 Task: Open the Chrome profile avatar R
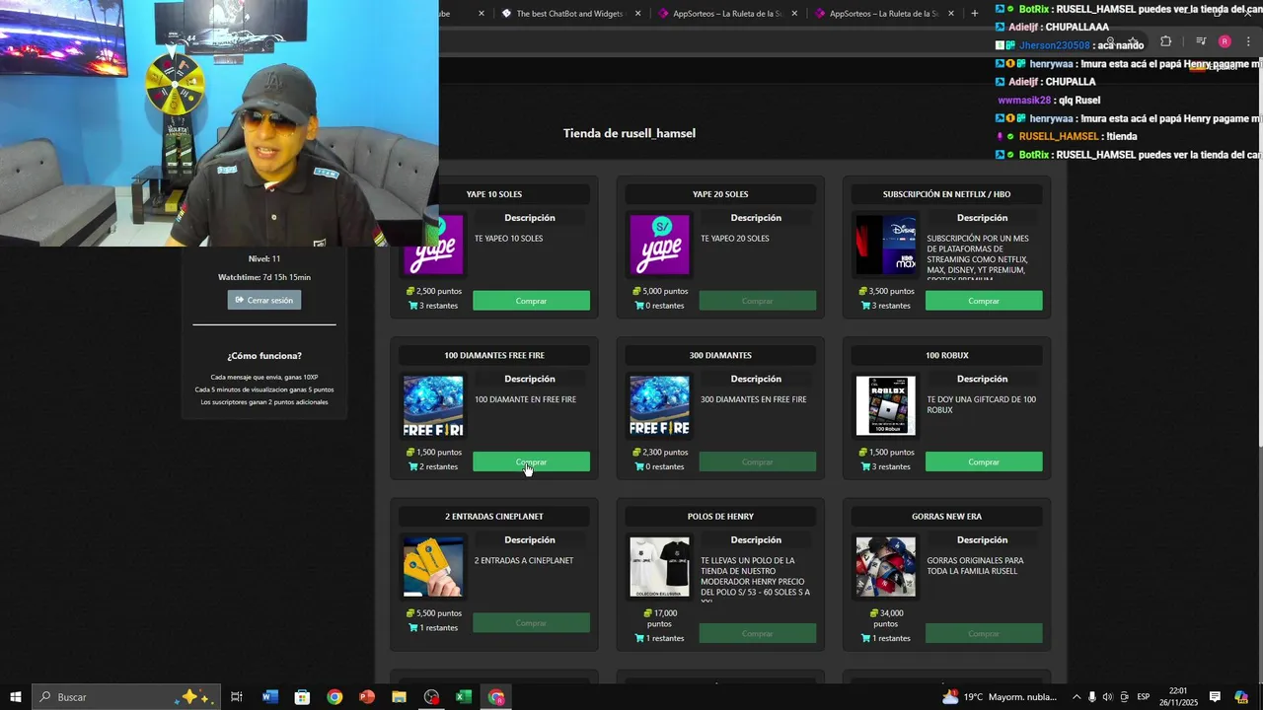tap(1225, 41)
